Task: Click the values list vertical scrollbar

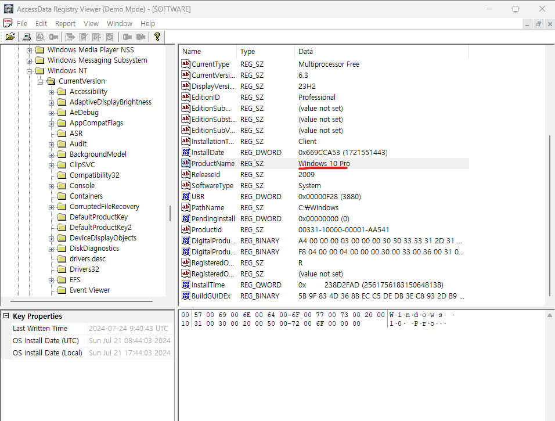Action: click(550, 215)
